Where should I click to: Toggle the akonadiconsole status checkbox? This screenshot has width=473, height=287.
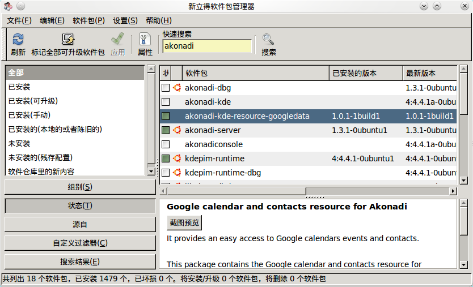coord(166,144)
